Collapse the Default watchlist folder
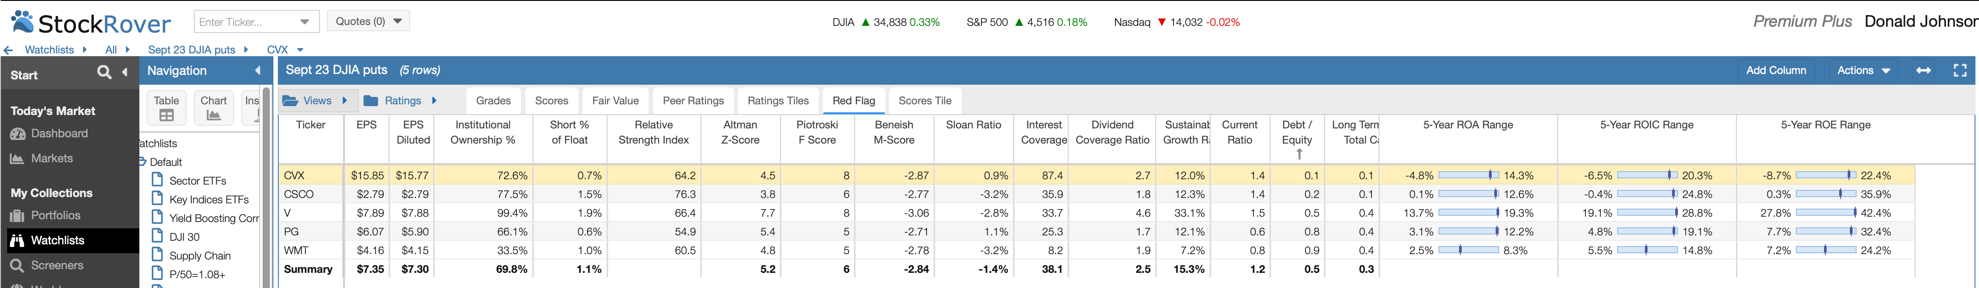The height and width of the screenshot is (288, 1979). click(x=143, y=162)
